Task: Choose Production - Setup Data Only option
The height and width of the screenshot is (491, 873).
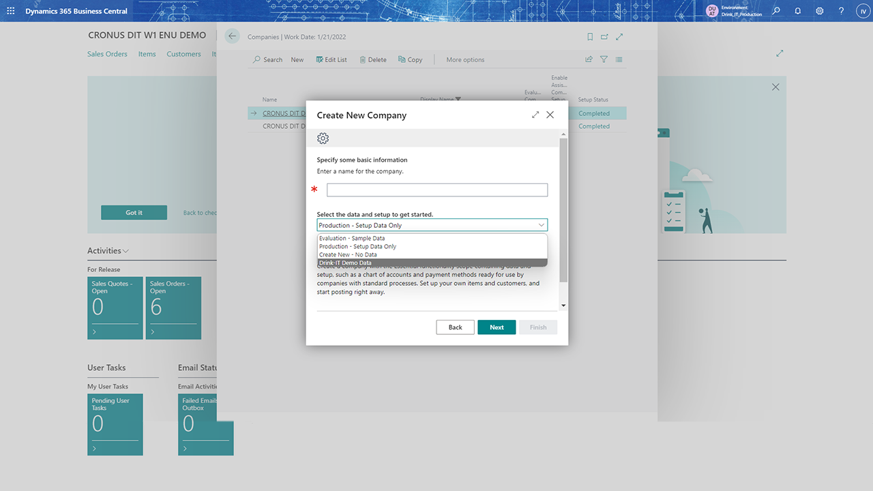Action: 432,246
